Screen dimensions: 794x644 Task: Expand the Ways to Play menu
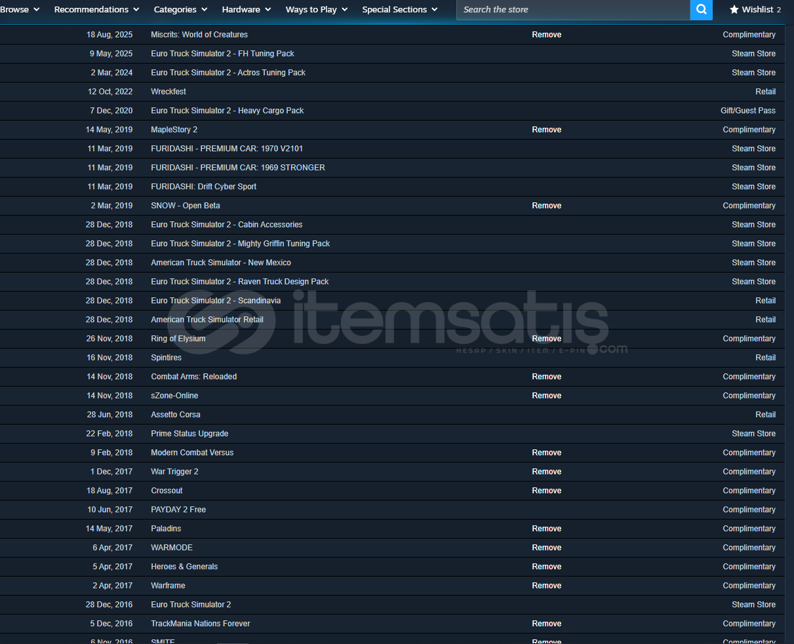coord(317,9)
